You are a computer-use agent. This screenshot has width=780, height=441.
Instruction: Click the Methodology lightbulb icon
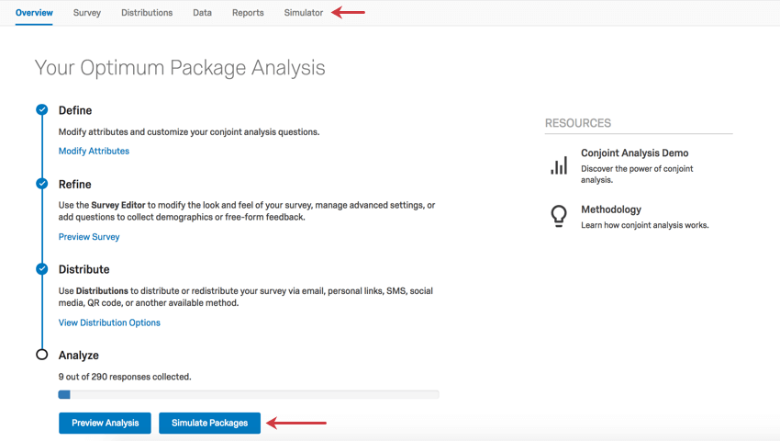coord(559,216)
